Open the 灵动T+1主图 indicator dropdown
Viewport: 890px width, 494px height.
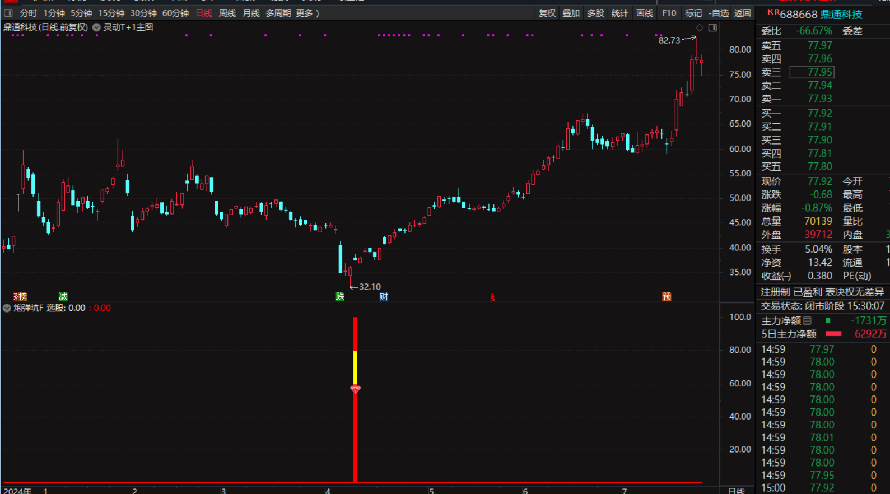[x=97, y=27]
